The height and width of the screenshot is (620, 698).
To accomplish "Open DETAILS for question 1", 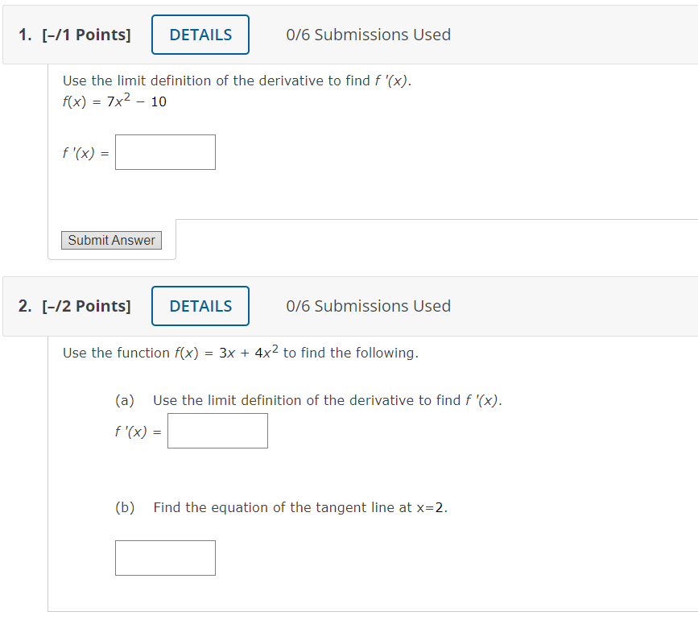I will tap(200, 35).
